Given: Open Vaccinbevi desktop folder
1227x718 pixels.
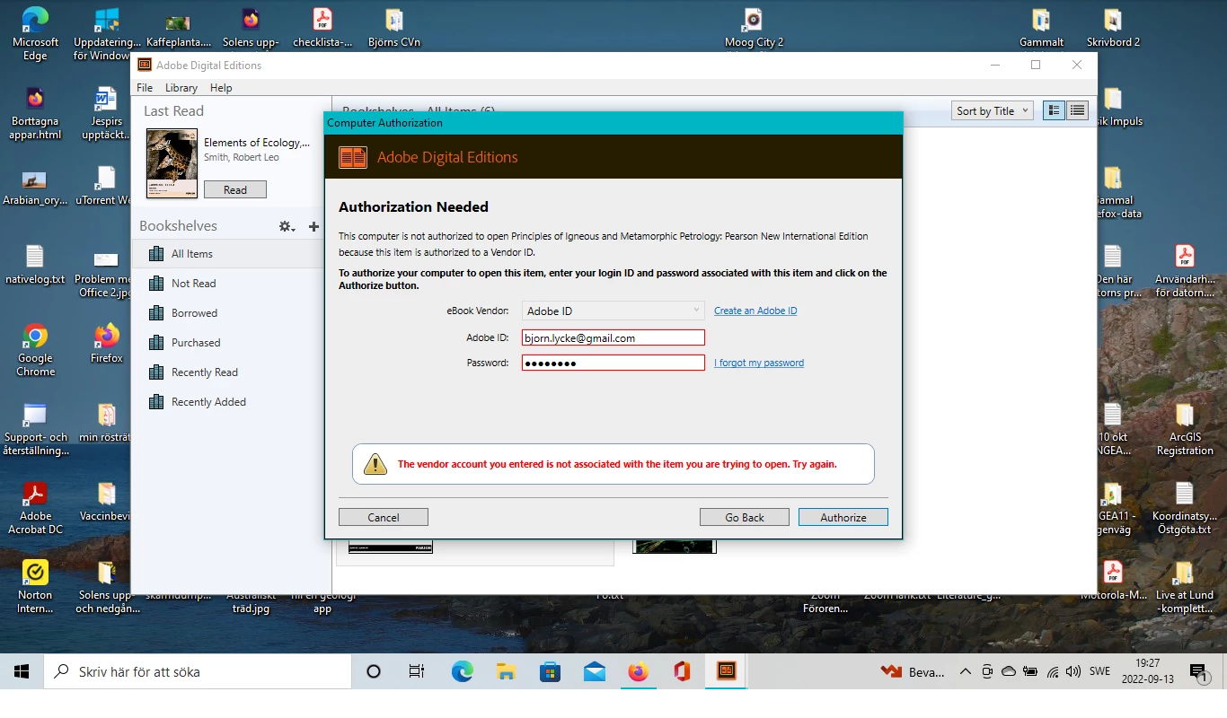Looking at the screenshot, I should tap(106, 501).
